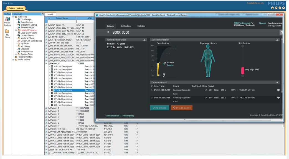
Task: Select the Patient Lookup main tab
Action: (x=16, y=8)
